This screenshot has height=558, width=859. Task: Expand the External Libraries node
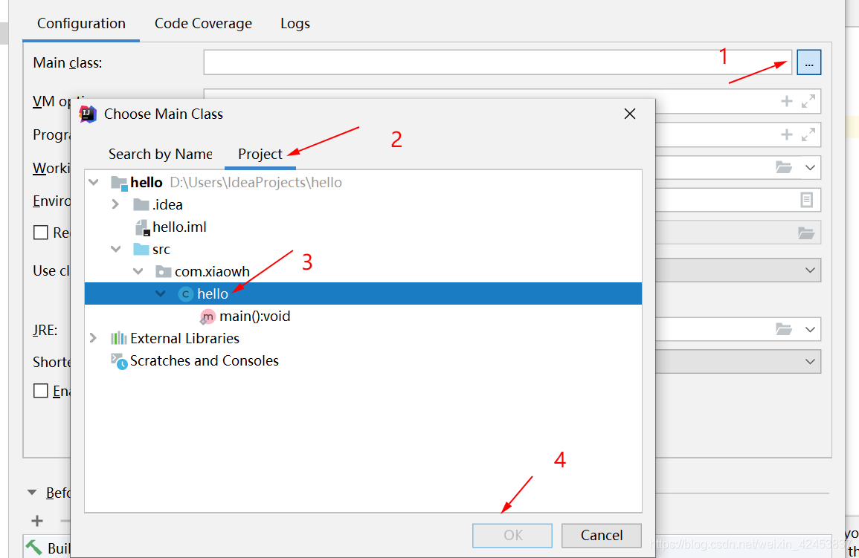pos(93,338)
